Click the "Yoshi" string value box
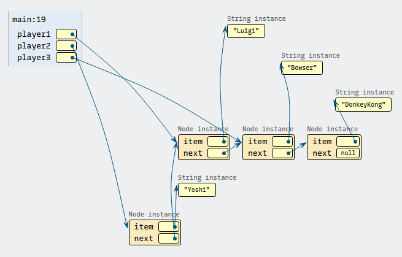The width and height of the screenshot is (402, 257). [198, 190]
